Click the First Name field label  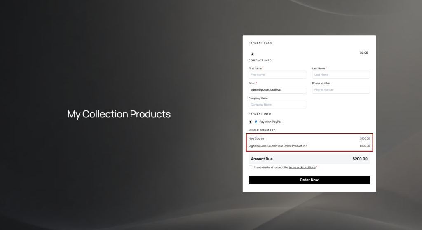click(255, 68)
